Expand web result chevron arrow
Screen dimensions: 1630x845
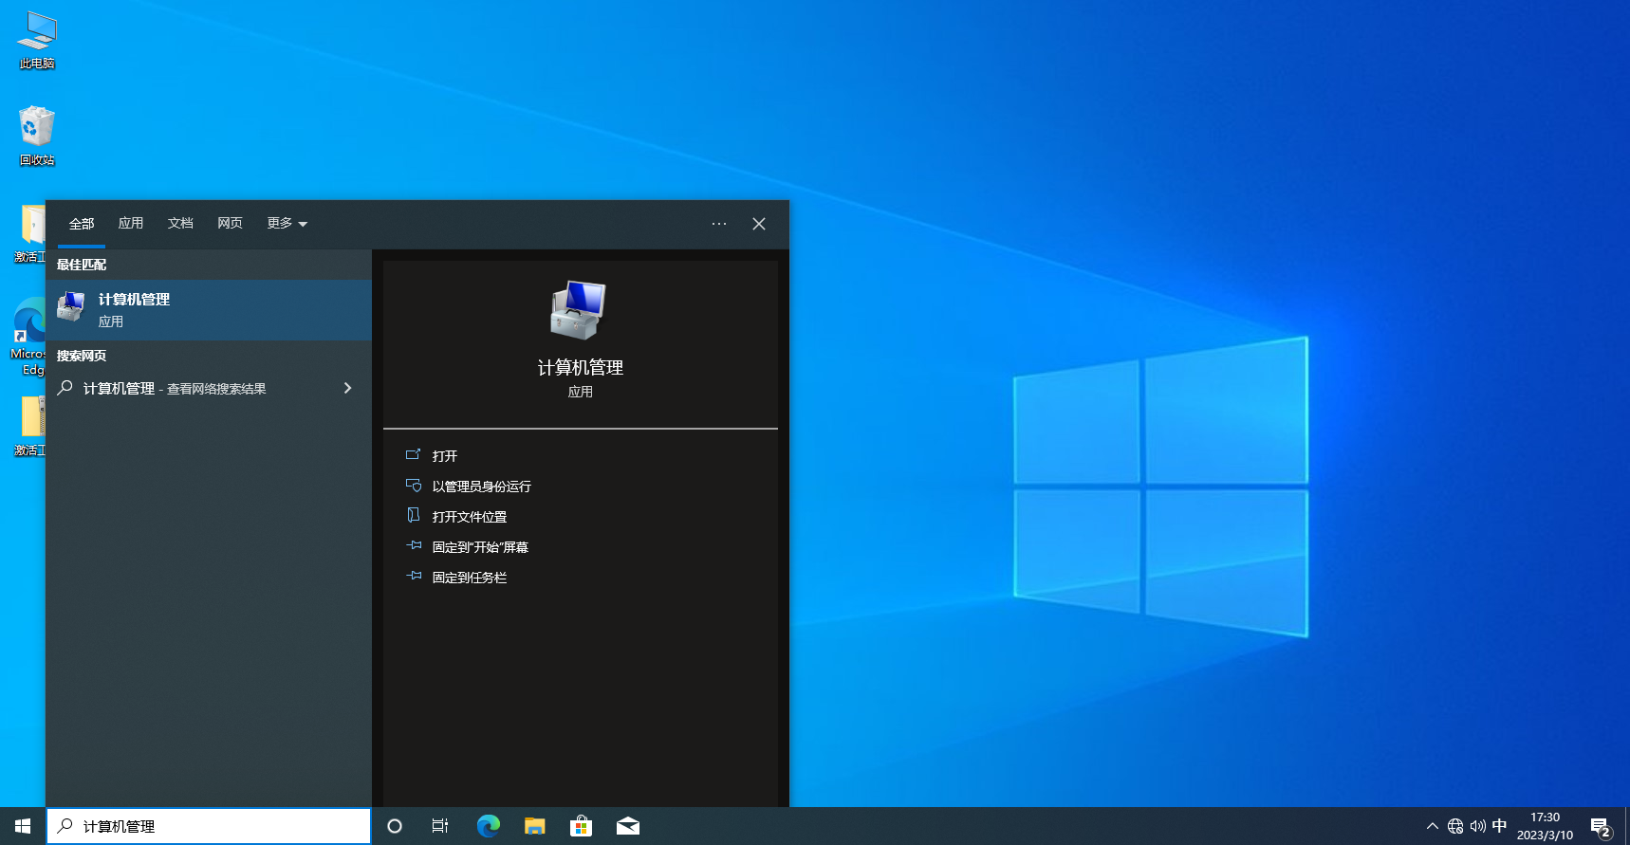pos(347,388)
